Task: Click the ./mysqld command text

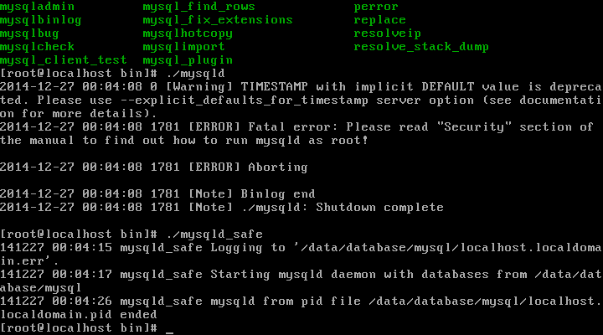Action: (x=196, y=74)
